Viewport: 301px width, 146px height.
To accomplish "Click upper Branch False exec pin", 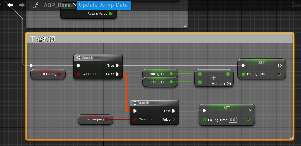I will 117,74.
